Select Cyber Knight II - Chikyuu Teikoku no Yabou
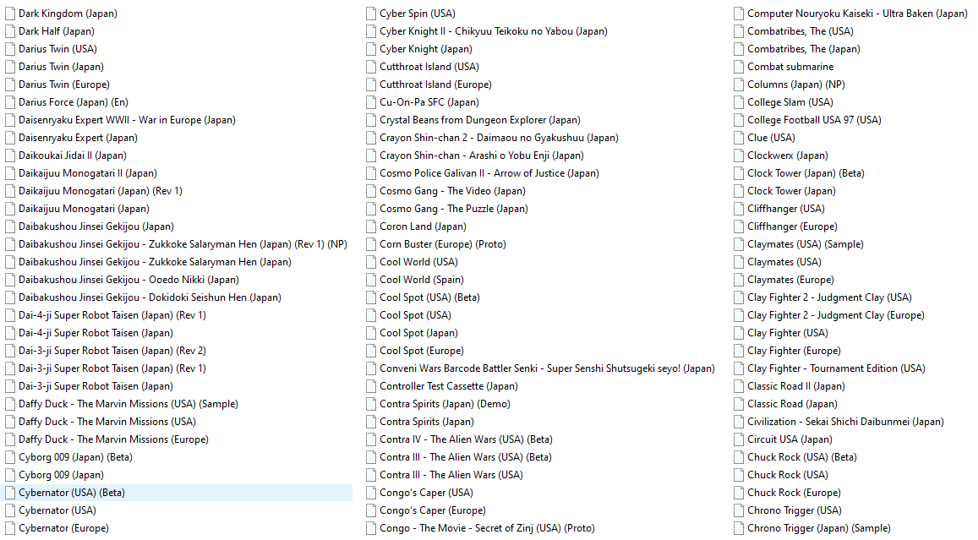Viewport: 978px width, 540px height. [494, 31]
